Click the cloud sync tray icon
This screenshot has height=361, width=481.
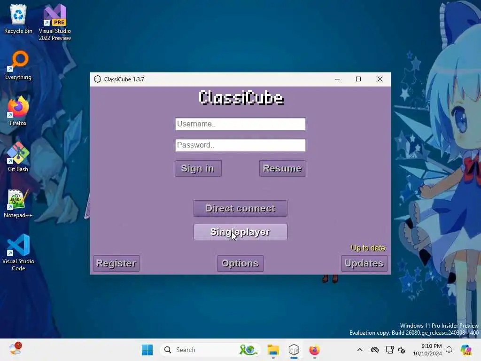pos(374,350)
